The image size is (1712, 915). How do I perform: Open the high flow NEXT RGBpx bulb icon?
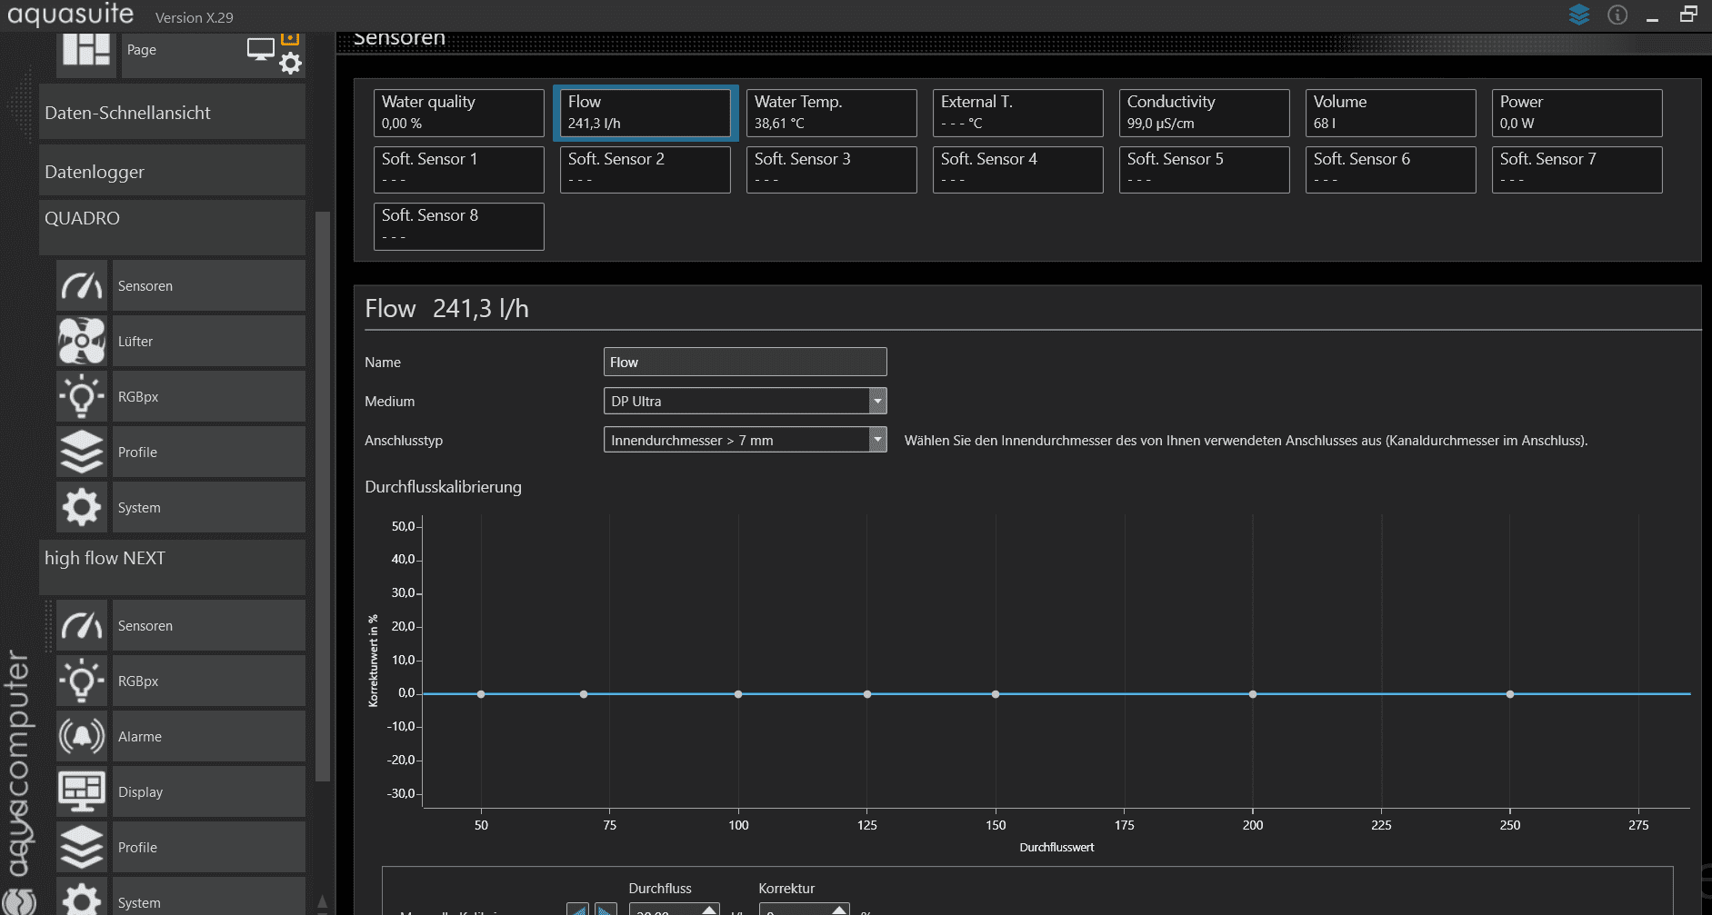point(82,681)
